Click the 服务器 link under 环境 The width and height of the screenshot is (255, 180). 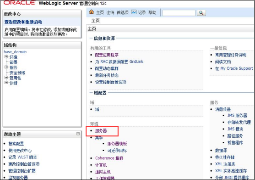(x=101, y=131)
